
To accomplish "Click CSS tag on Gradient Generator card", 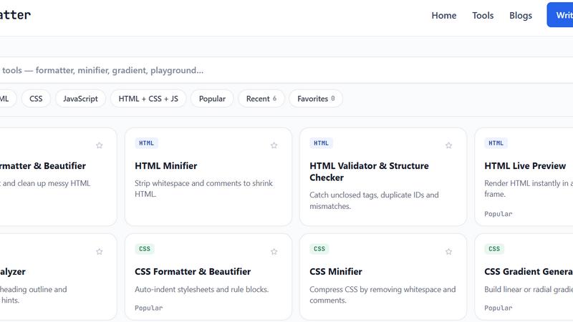I will coord(494,249).
